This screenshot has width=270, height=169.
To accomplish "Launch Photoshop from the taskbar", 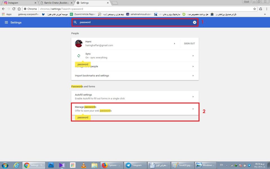I will pyautogui.click(x=51, y=165).
